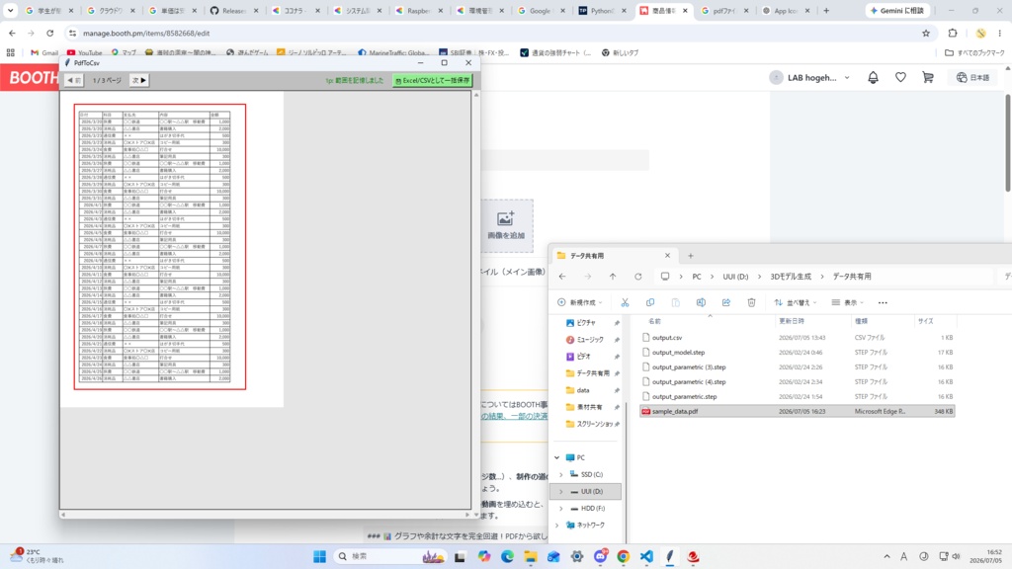1012x569 pixels.
Task: Click Explorer refresh icon
Action: [x=638, y=277]
